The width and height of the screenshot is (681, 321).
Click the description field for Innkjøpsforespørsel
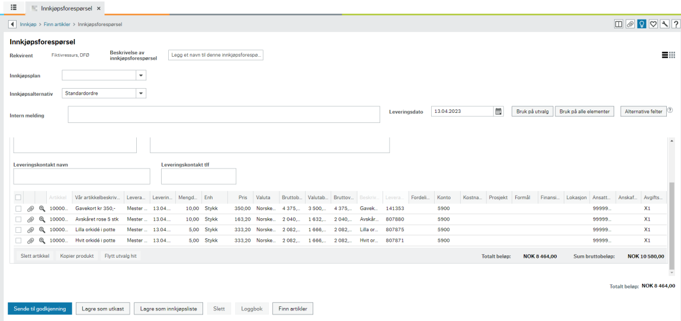click(216, 56)
